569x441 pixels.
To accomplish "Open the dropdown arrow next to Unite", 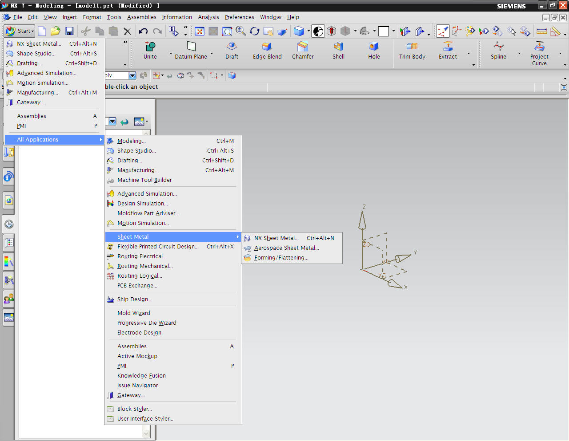I will (171, 54).
